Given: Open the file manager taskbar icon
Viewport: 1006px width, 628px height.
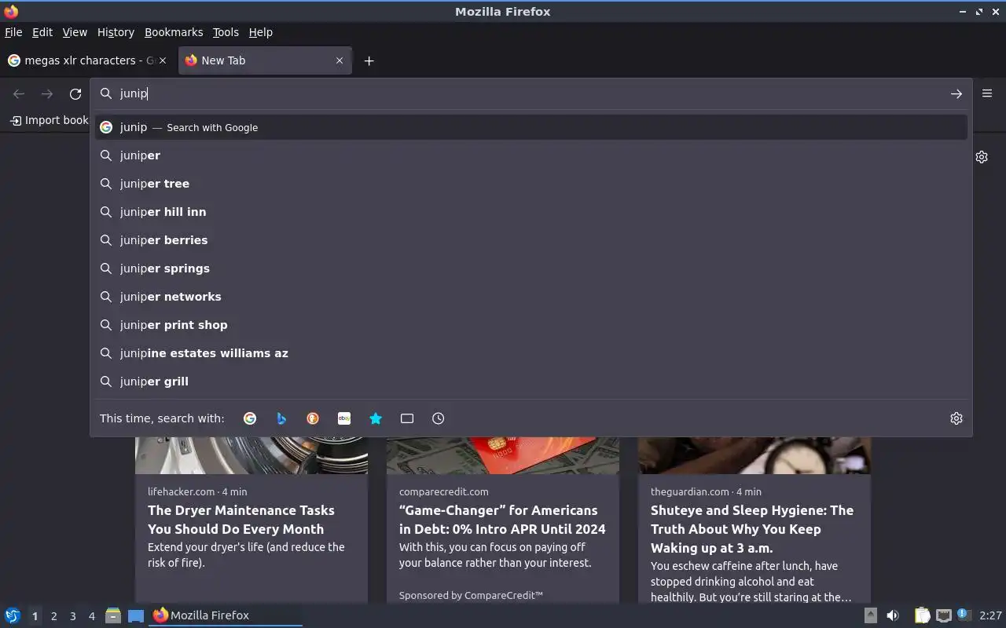Looking at the screenshot, I should click(x=113, y=615).
